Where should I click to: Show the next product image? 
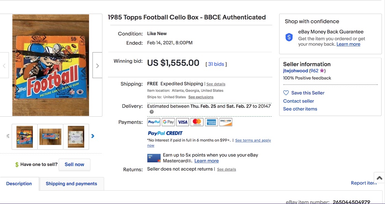click(97, 65)
